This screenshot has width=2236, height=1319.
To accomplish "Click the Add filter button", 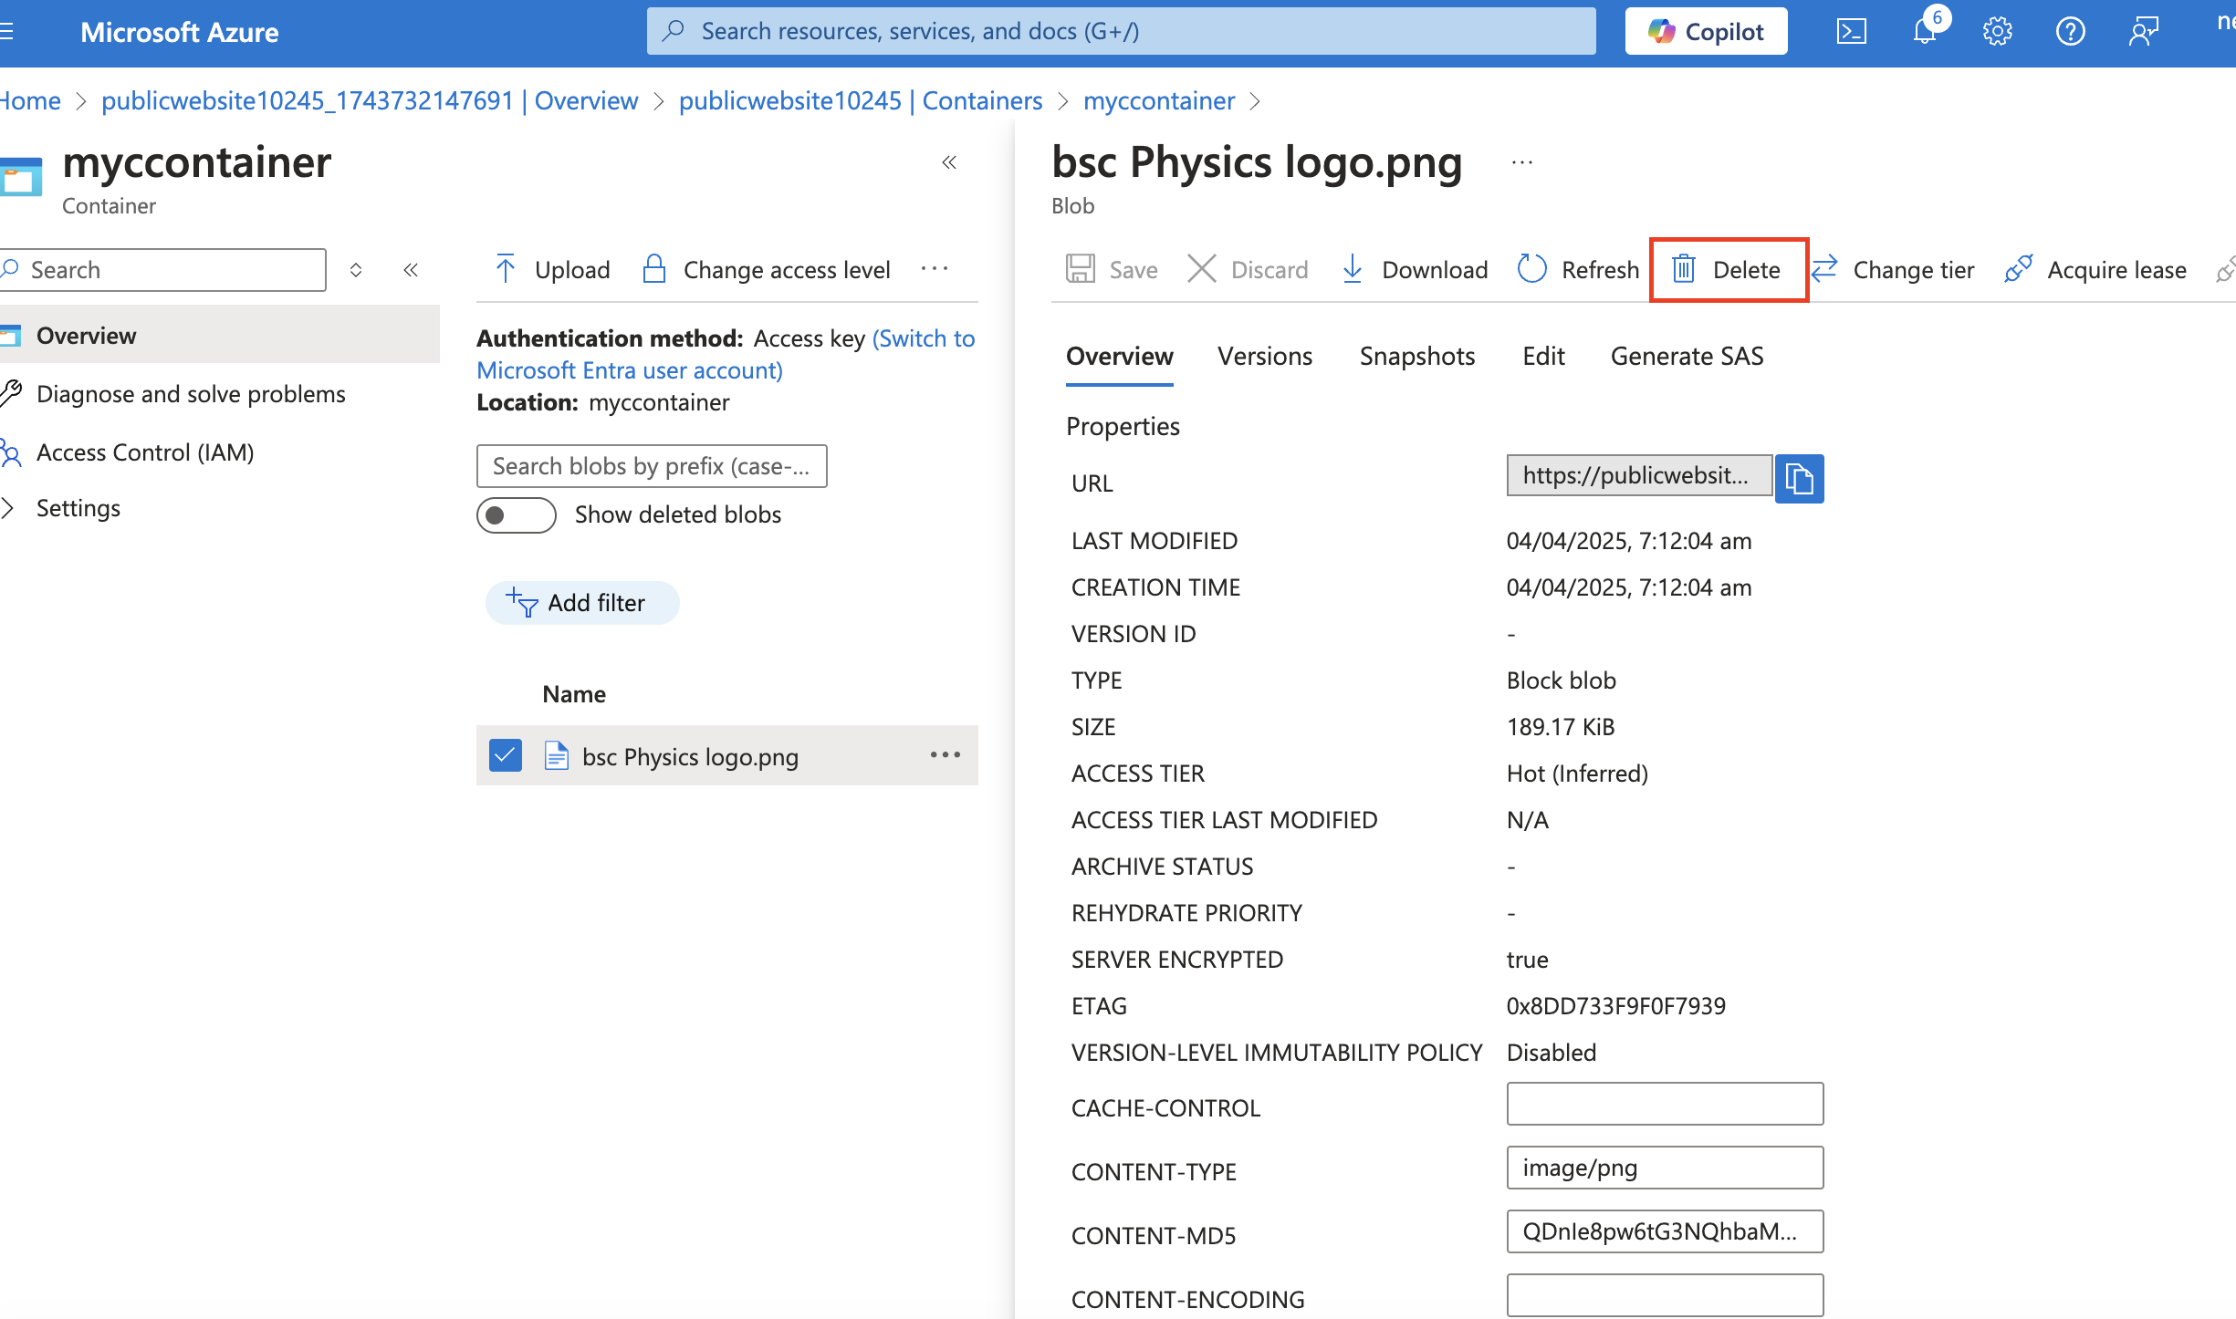I will 582,603.
